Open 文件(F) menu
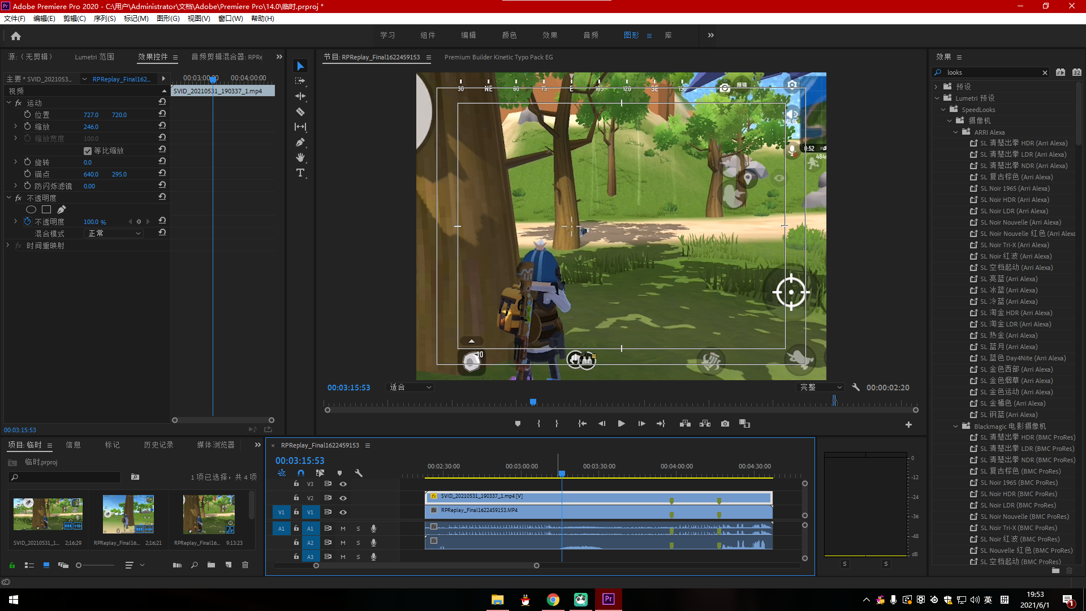Screen dimensions: 1086x611 pos(15,19)
